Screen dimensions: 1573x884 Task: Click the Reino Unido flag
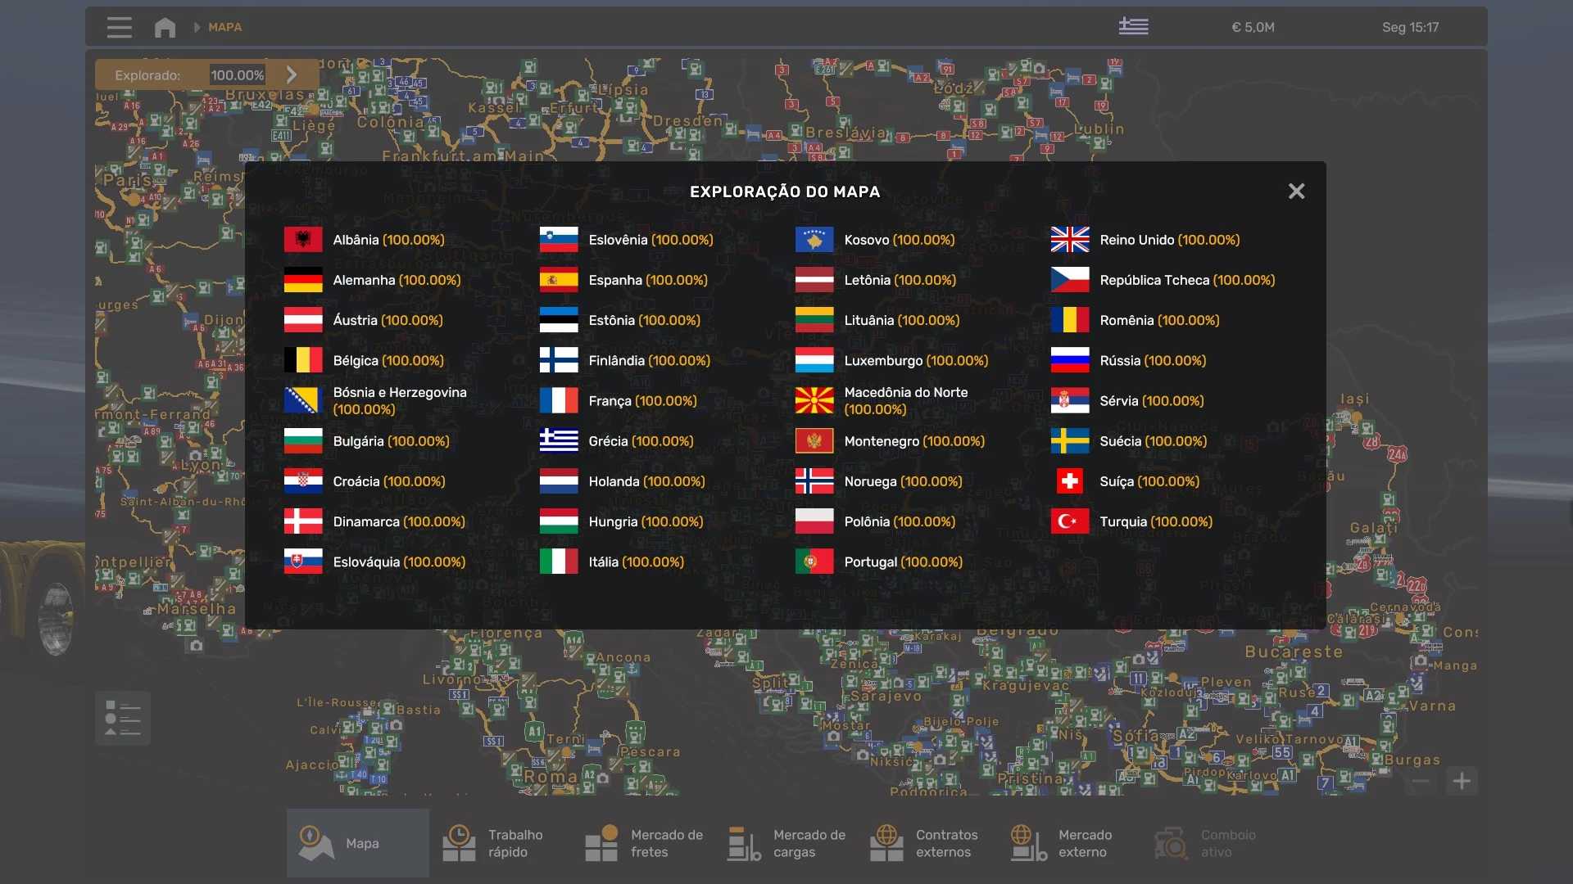(x=1069, y=239)
